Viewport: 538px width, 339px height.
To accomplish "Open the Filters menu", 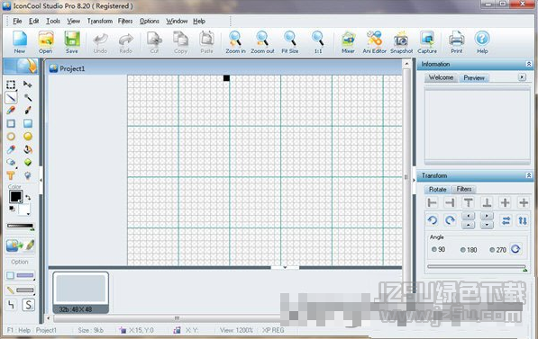I will tap(125, 22).
